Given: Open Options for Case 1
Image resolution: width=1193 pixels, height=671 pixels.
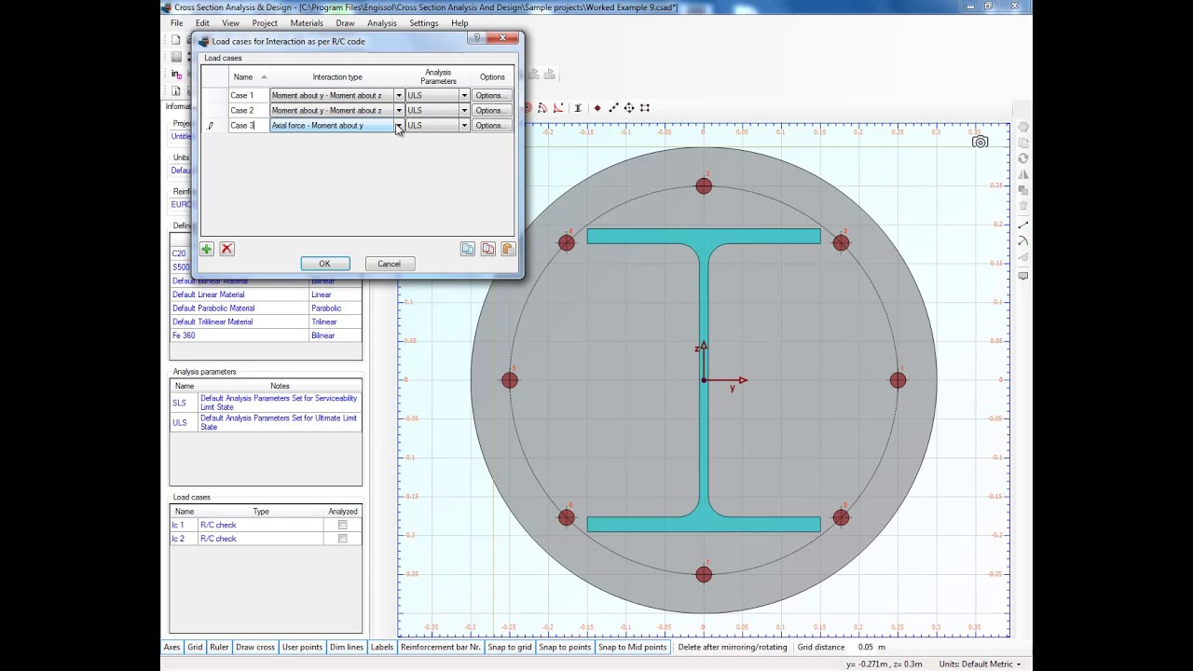Looking at the screenshot, I should tap(491, 95).
